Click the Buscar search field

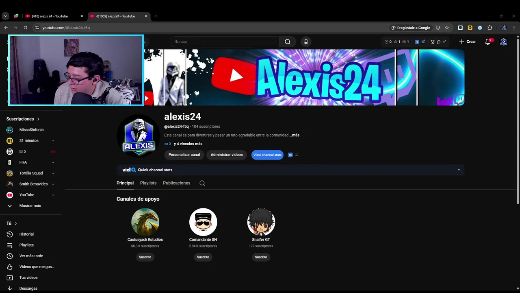tap(225, 42)
